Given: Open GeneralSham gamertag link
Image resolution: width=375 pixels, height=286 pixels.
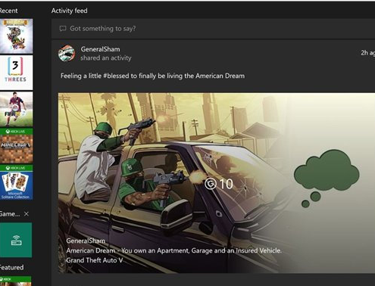Looking at the screenshot, I should coord(100,49).
